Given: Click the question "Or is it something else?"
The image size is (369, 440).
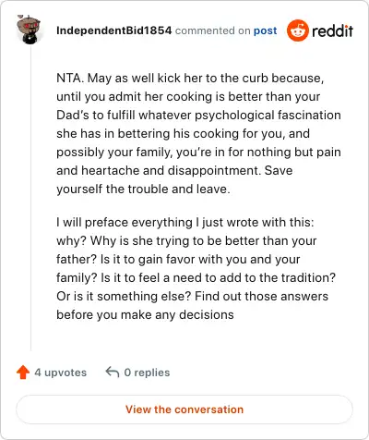Looking at the screenshot, I should point(125,296).
